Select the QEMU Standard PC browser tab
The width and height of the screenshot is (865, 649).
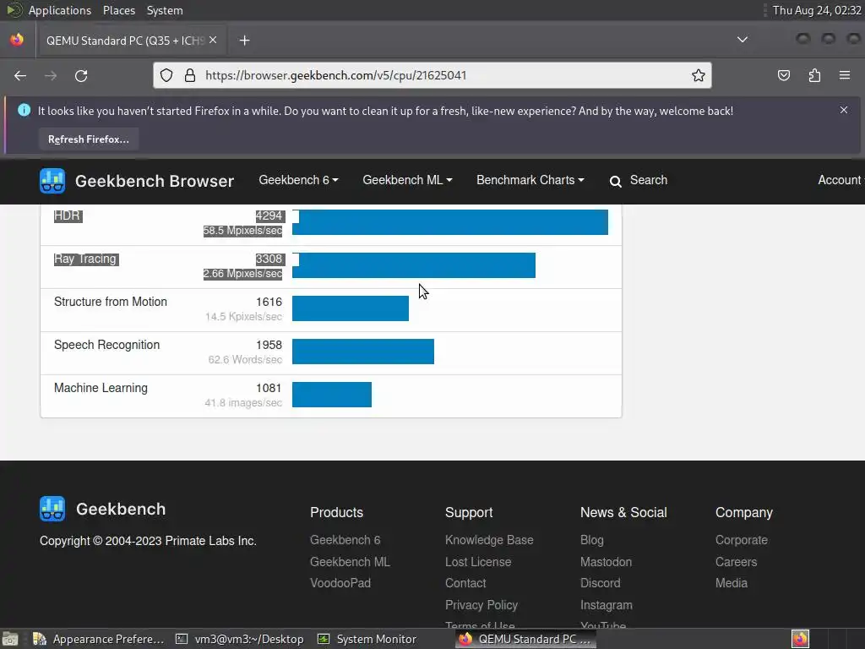[122, 41]
